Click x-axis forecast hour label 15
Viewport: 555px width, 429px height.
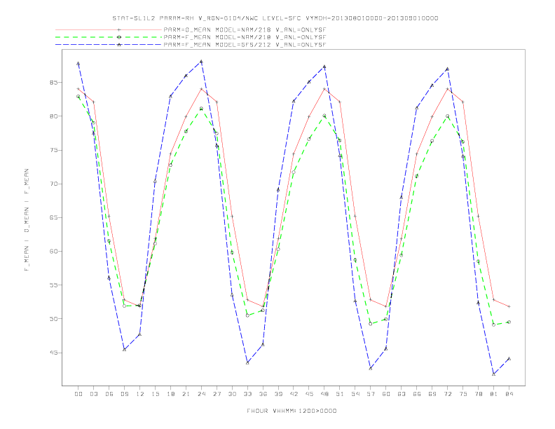click(x=155, y=394)
